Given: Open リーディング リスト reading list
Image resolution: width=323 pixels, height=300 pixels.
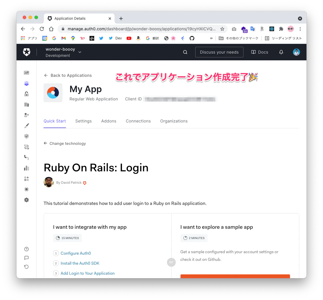Looking at the screenshot, I should click(284, 38).
